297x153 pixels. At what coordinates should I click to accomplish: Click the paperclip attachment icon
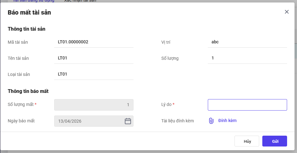[x=211, y=121]
